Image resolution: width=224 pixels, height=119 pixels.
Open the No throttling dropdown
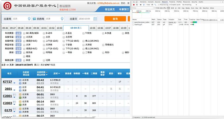(x=190, y=5)
